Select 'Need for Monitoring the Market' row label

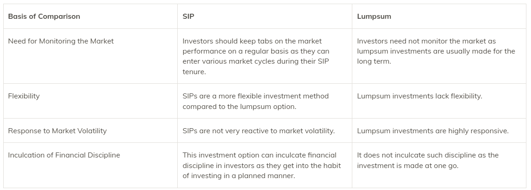[61, 41]
